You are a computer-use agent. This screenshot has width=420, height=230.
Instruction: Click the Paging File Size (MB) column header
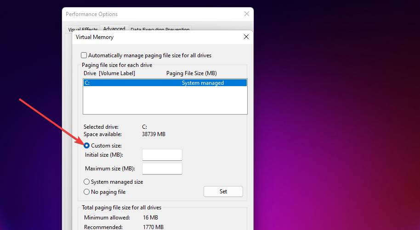tap(191, 73)
